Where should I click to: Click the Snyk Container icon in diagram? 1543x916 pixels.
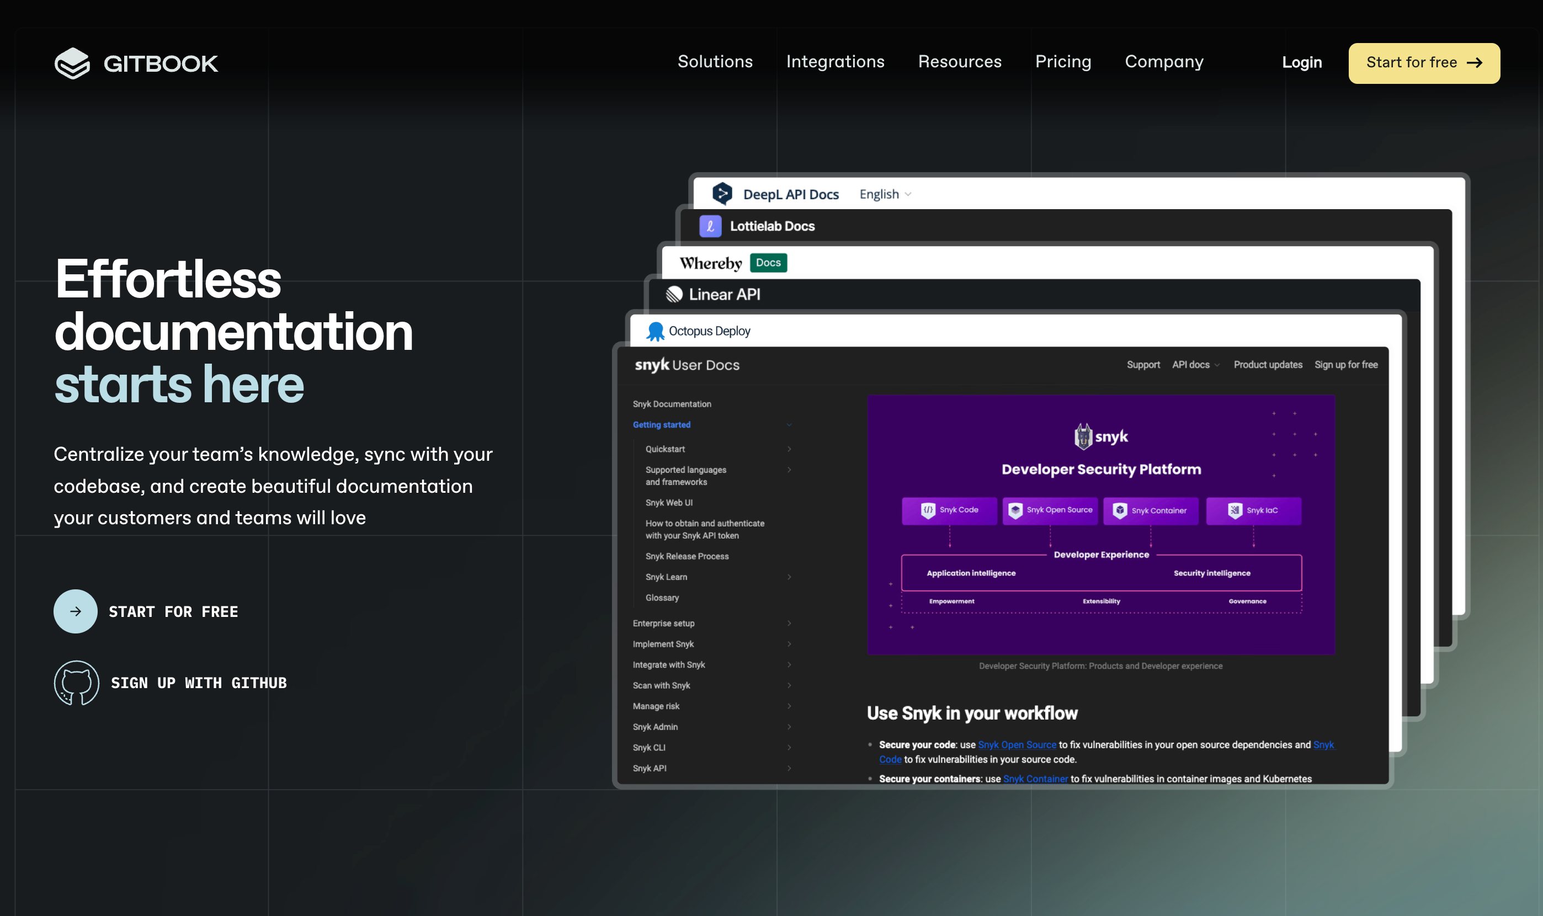(x=1119, y=510)
